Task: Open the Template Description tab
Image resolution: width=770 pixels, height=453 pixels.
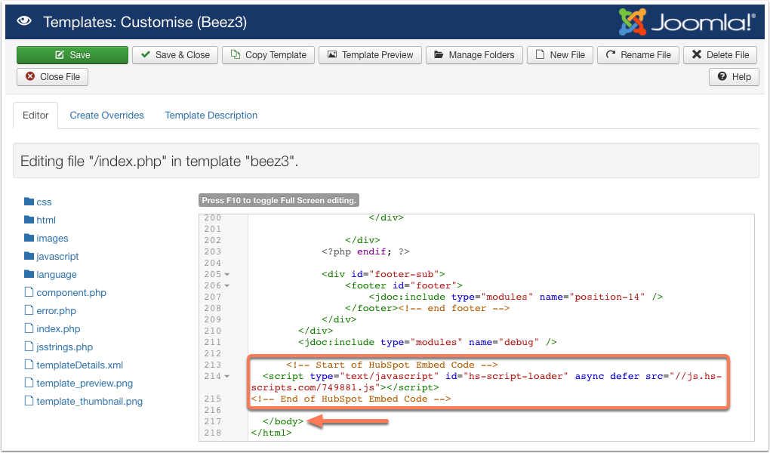Action: tap(211, 116)
